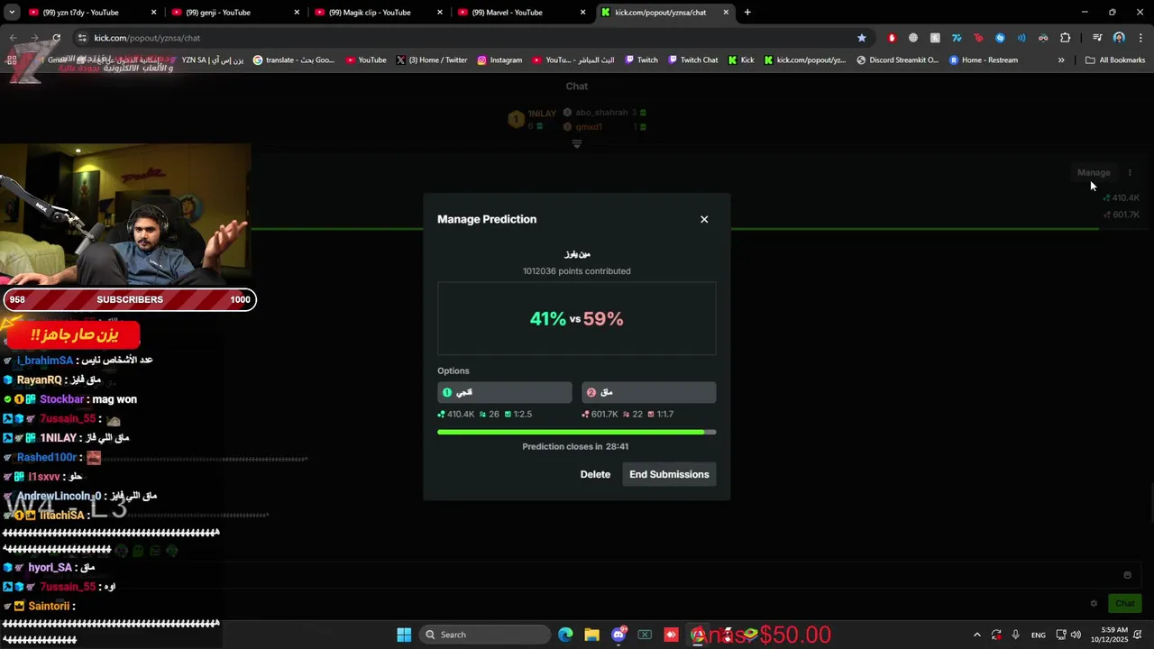Open the Instagram bookmark
This screenshot has width=1154, height=649.
[x=499, y=60]
